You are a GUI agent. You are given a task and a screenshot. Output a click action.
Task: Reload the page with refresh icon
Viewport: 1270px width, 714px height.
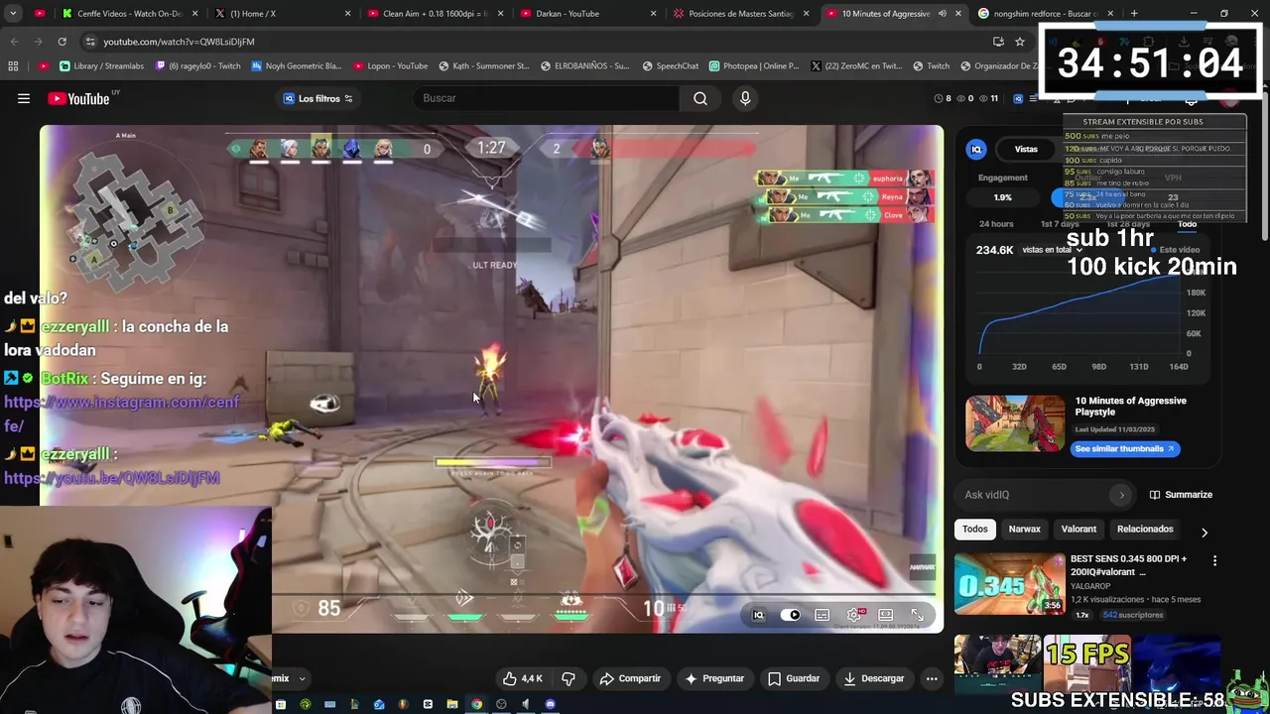tap(62, 42)
